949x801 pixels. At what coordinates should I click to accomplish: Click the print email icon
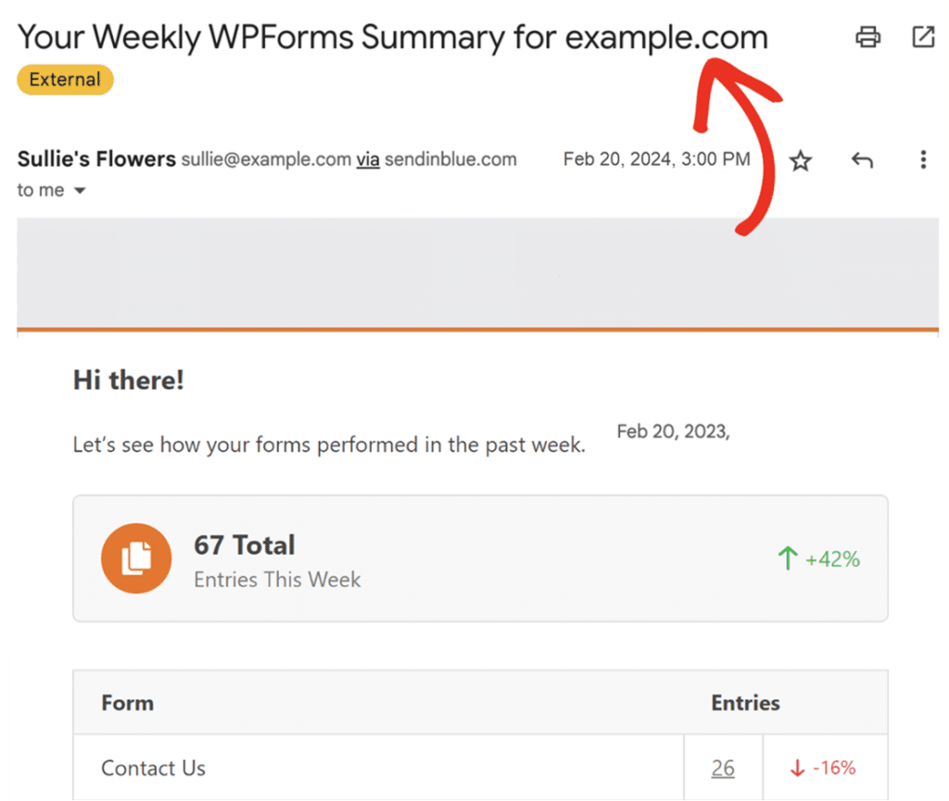click(x=867, y=37)
